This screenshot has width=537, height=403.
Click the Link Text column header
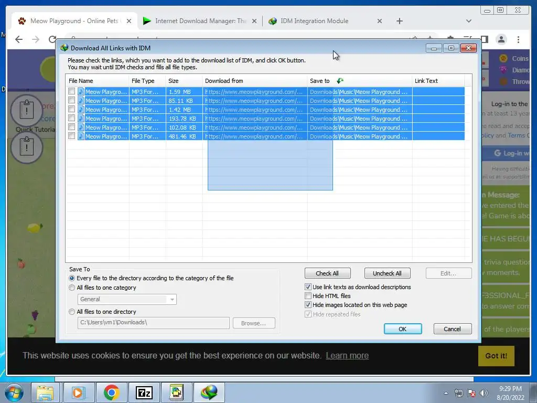(438, 81)
